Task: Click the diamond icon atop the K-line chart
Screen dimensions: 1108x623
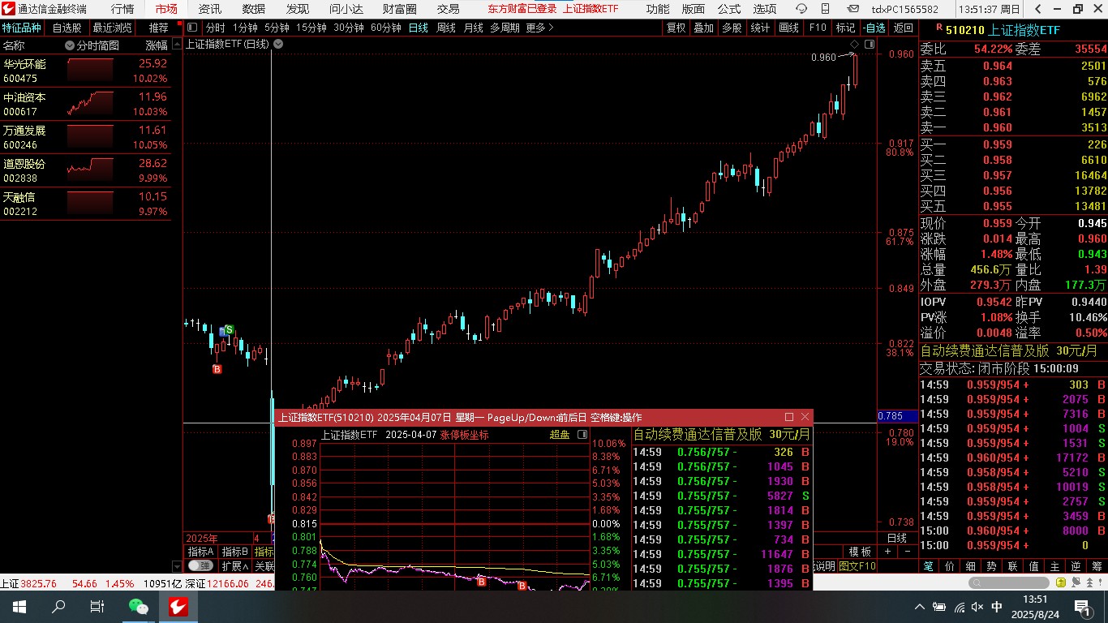Action: tap(854, 45)
